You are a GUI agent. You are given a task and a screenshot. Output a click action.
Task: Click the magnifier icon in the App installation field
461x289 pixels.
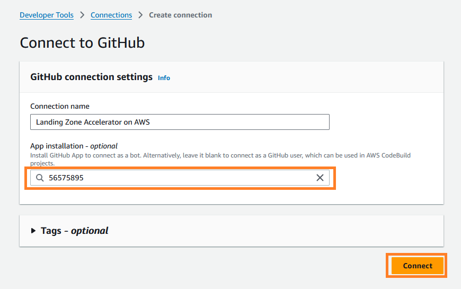(40, 178)
